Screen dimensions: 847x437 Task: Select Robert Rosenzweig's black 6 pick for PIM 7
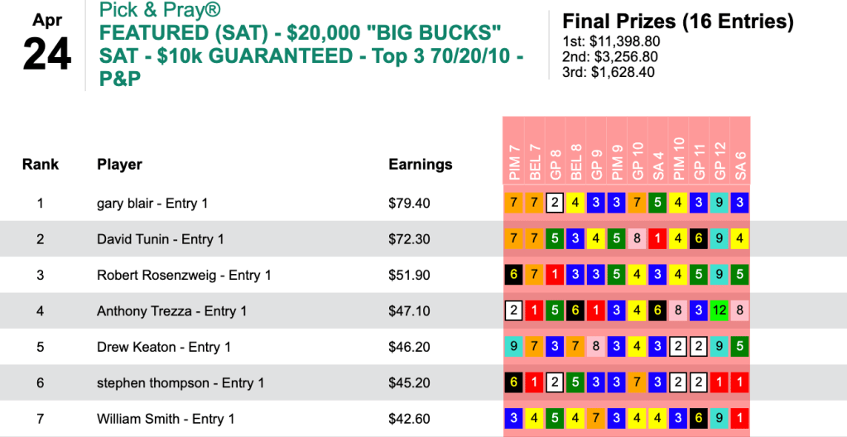tap(514, 275)
